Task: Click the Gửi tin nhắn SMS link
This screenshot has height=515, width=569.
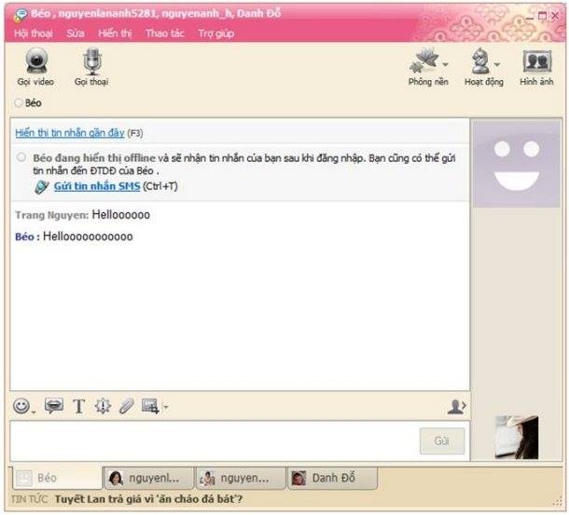Action: pyautogui.click(x=96, y=186)
